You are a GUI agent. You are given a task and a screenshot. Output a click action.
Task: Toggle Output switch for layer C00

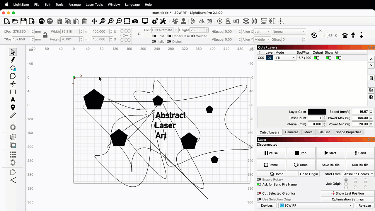tap(316, 58)
